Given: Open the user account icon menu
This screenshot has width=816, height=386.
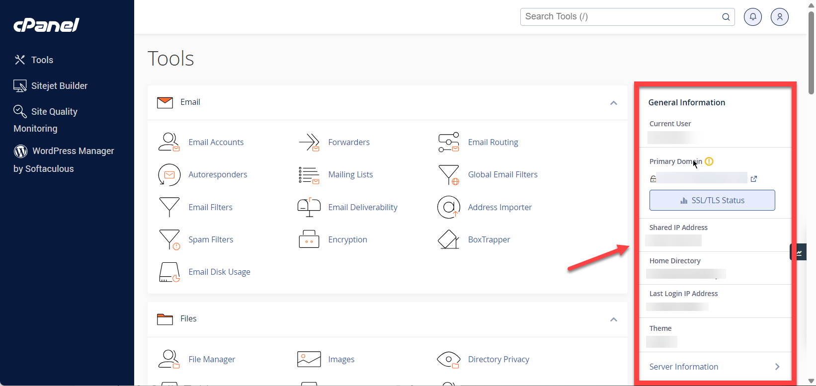Looking at the screenshot, I should click(x=779, y=17).
